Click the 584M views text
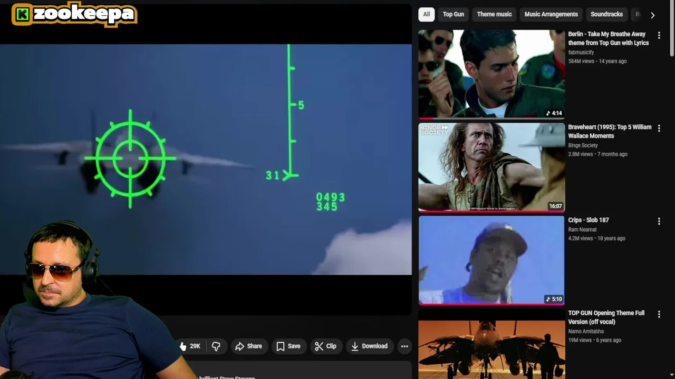675x379 pixels. 582,61
